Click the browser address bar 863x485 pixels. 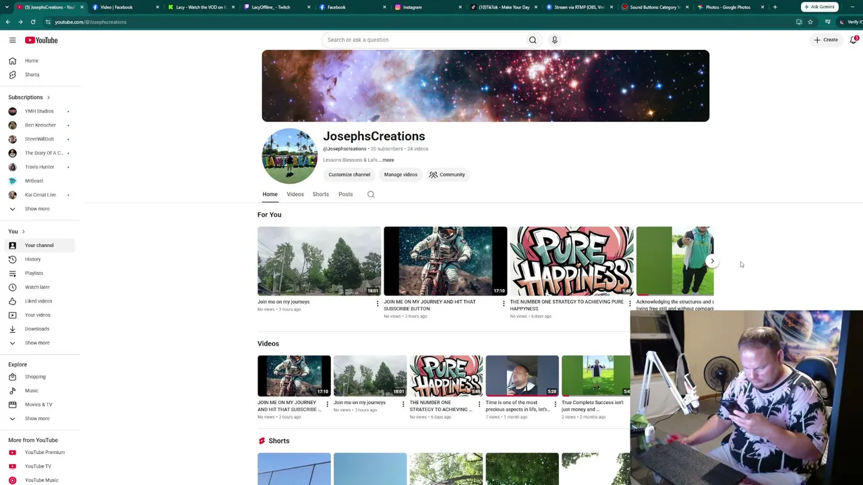(x=418, y=22)
